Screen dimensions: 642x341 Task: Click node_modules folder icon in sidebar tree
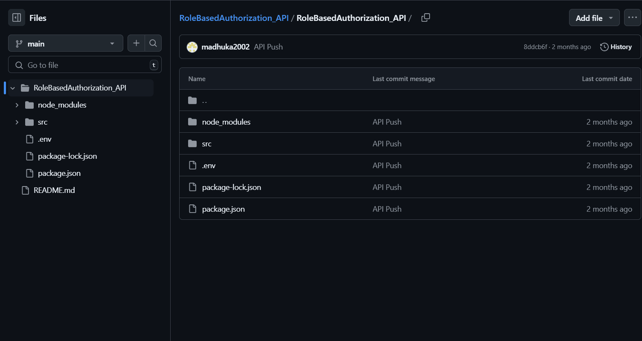point(29,105)
